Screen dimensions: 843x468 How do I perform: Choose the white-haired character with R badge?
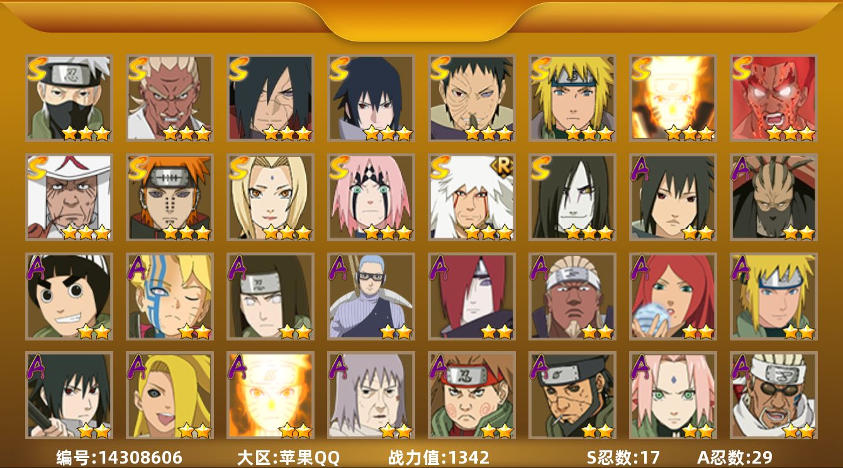[472, 197]
